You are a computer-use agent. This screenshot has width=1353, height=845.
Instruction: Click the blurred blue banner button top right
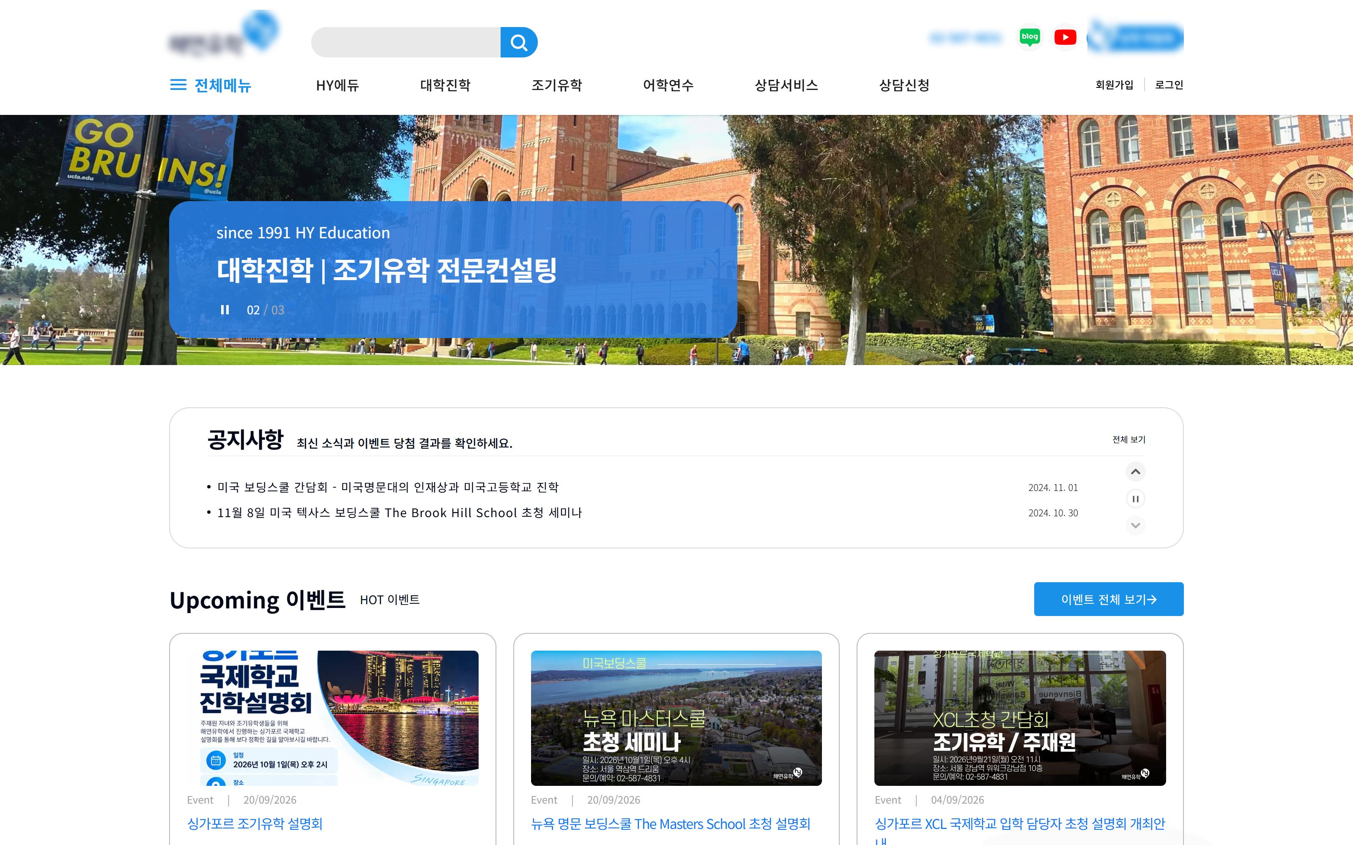(1135, 38)
